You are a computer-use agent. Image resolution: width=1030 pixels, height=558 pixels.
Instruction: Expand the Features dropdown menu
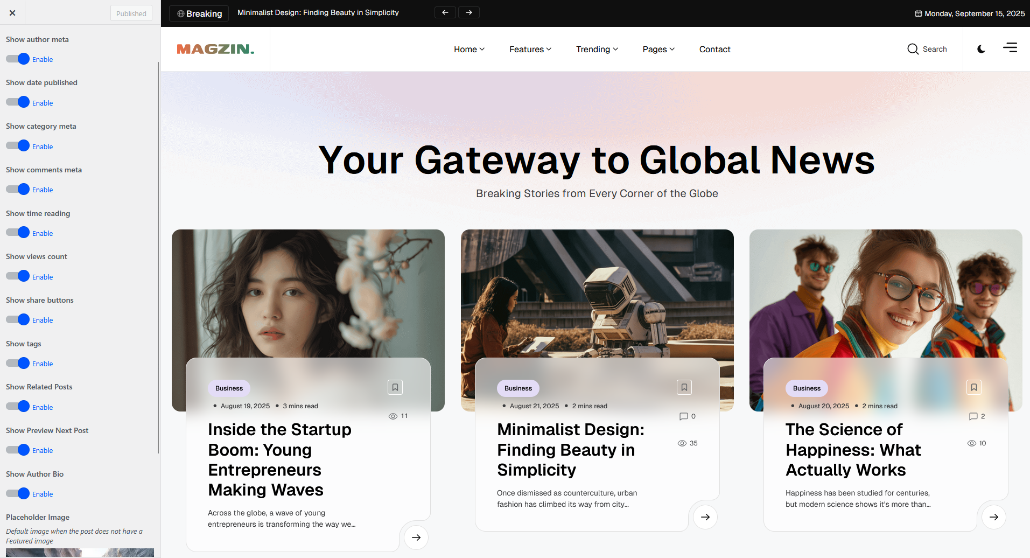coord(530,49)
